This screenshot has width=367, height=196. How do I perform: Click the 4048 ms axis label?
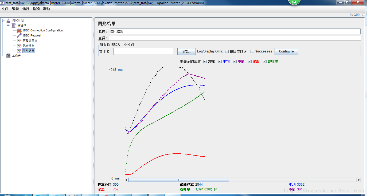116,70
